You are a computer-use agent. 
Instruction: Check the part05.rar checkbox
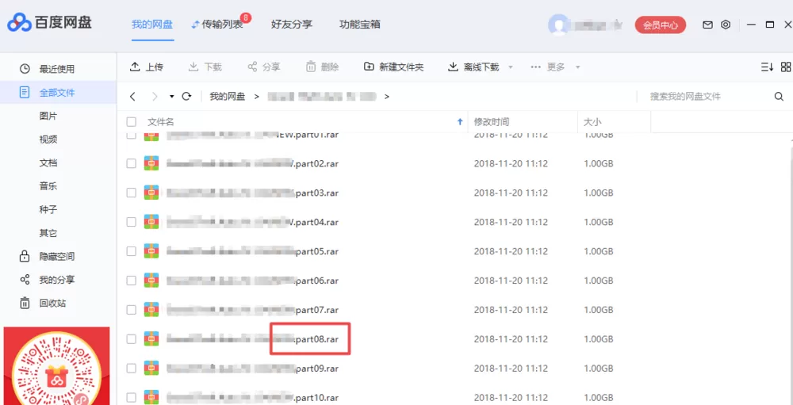click(132, 251)
